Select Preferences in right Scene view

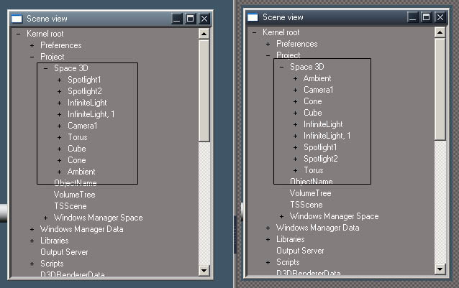tap(297, 44)
